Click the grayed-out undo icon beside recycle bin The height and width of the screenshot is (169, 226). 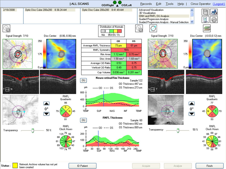[x=214, y=20]
